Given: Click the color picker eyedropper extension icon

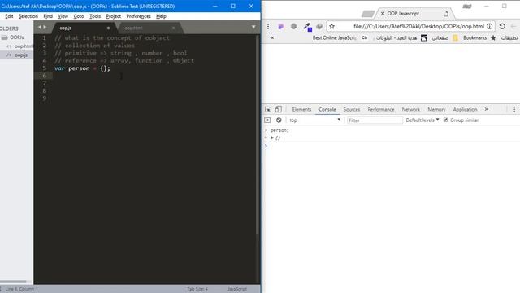Looking at the screenshot, I should point(307,27).
